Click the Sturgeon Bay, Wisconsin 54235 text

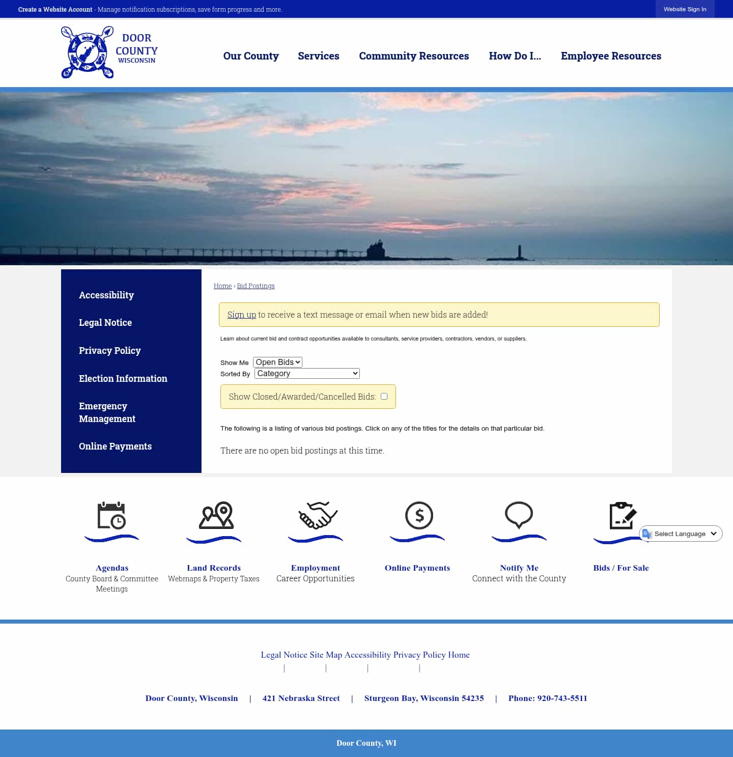(424, 698)
